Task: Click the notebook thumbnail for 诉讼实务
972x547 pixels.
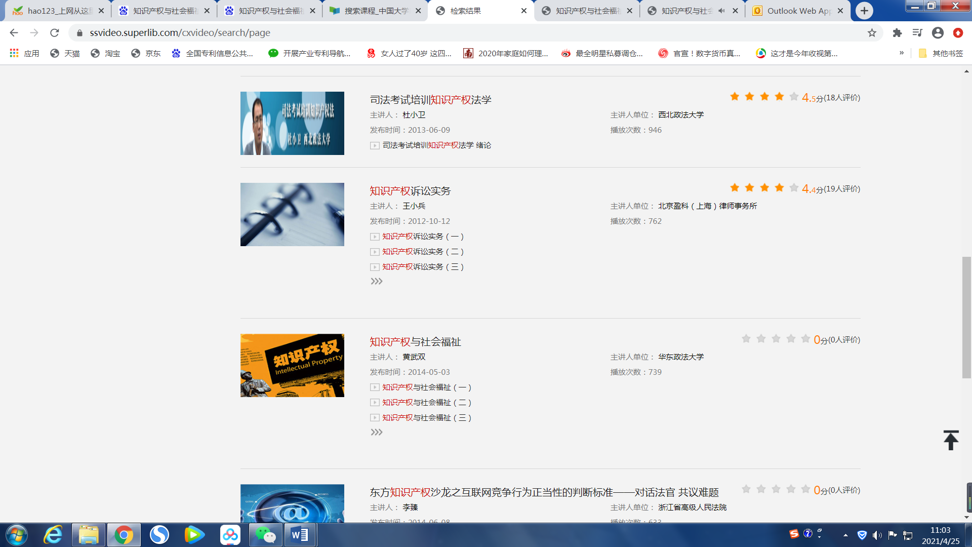Action: pyautogui.click(x=292, y=214)
